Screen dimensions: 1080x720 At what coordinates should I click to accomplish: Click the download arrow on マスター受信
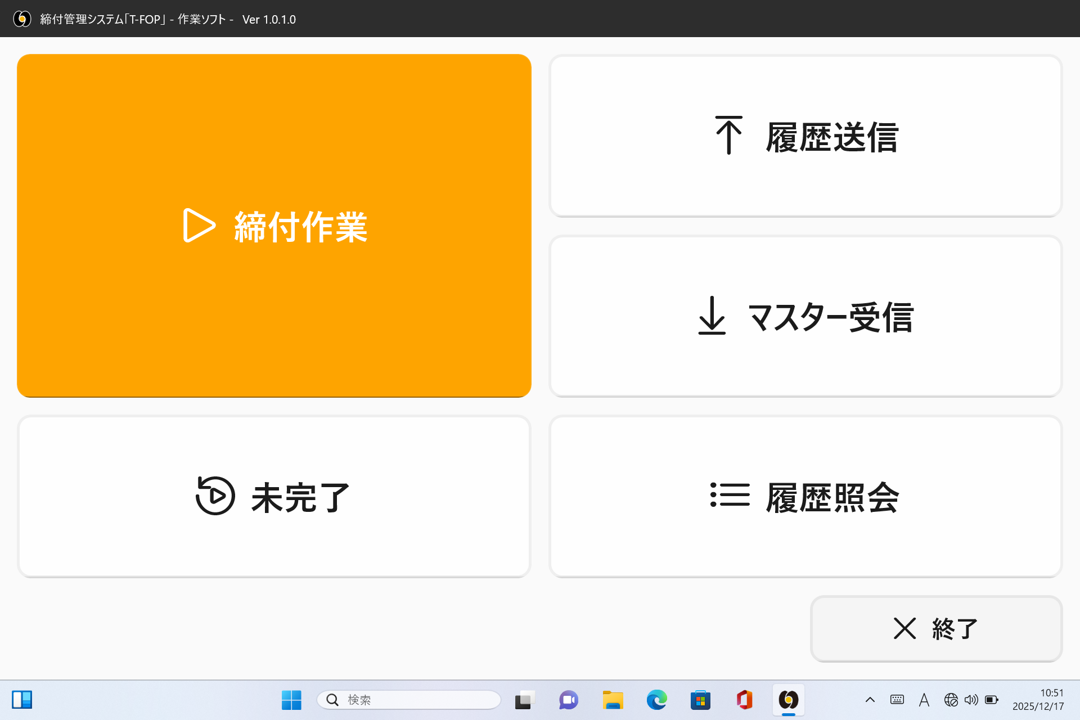click(x=711, y=317)
